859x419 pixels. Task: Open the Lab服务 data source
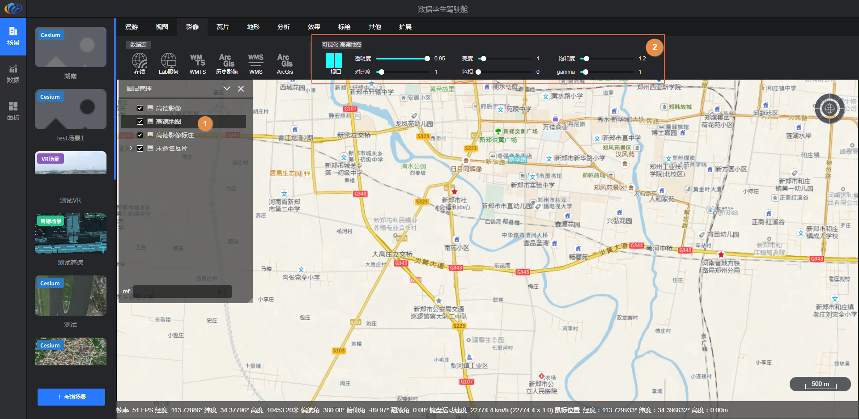[x=168, y=61]
